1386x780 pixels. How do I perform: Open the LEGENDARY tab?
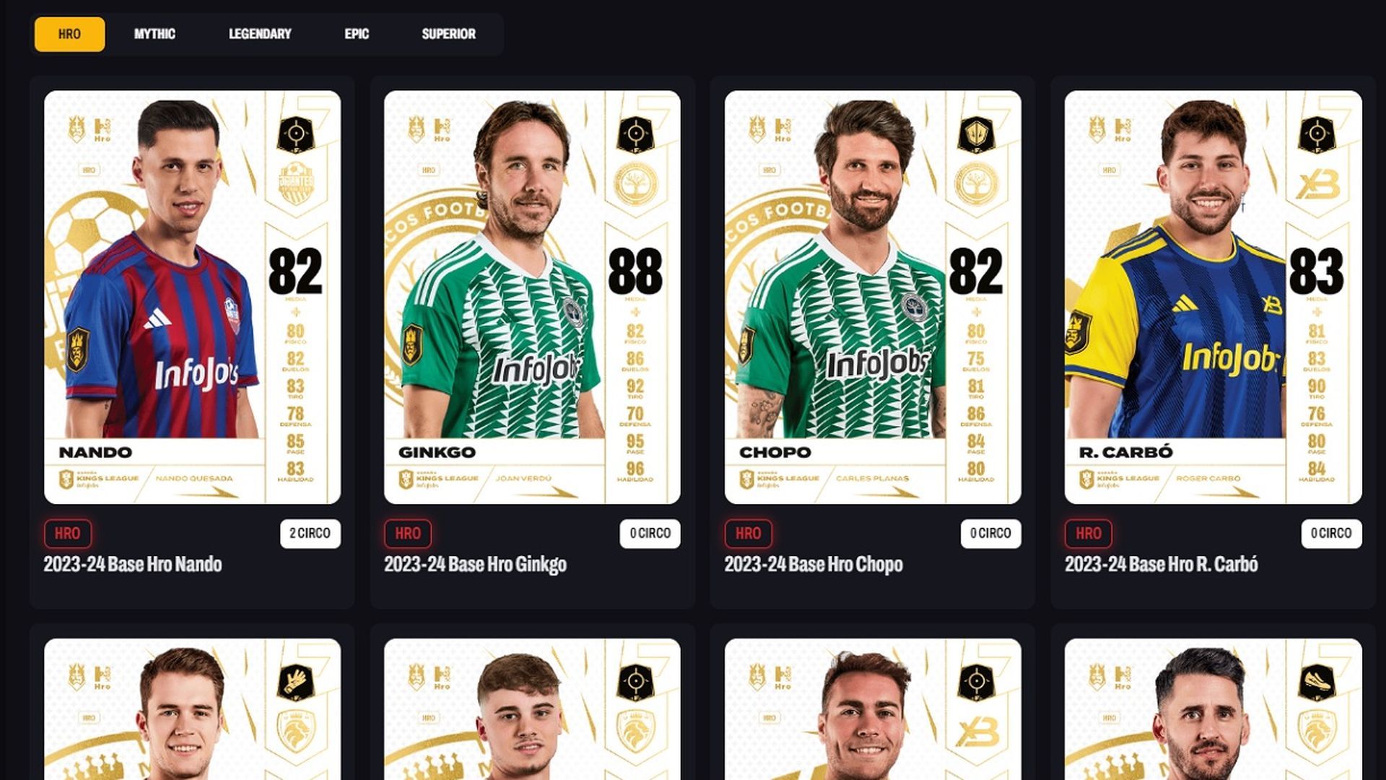point(260,34)
